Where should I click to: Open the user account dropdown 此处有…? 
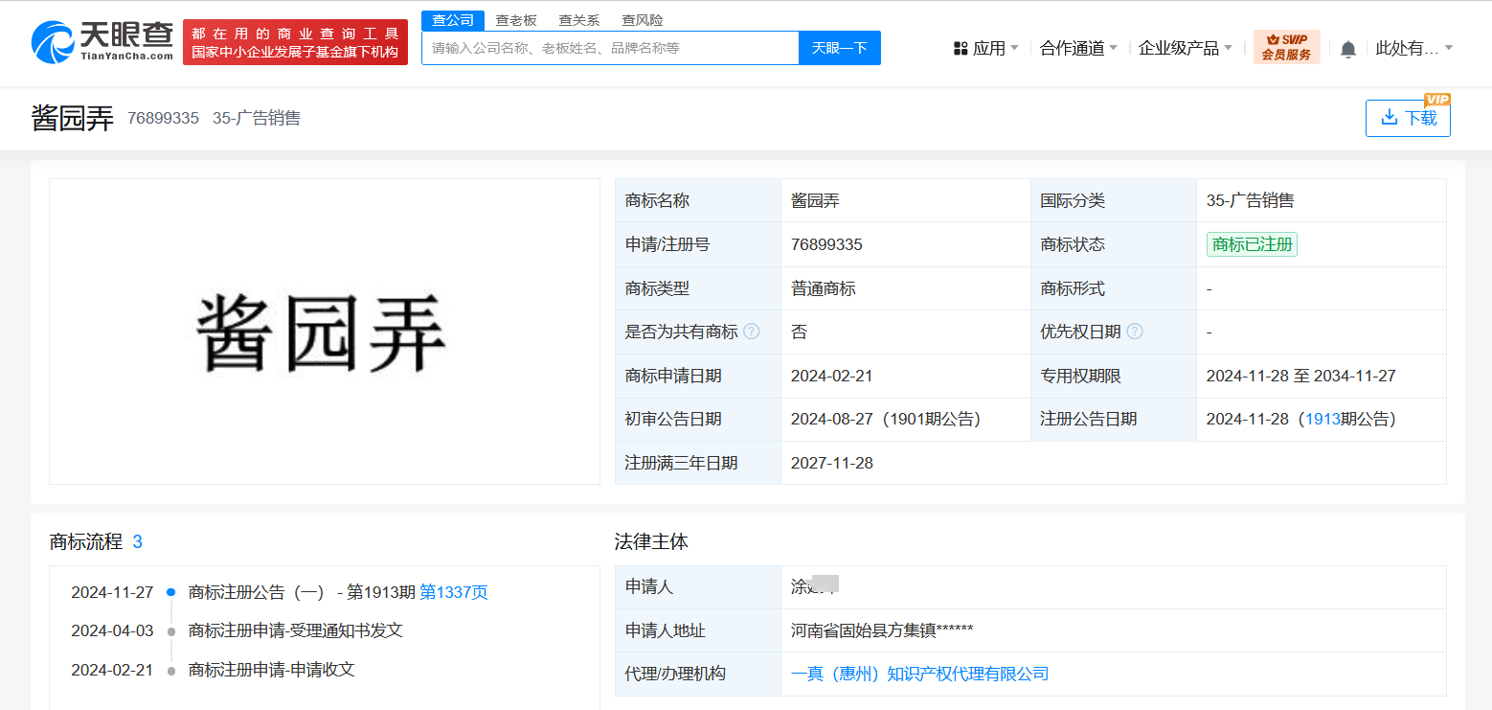click(x=1413, y=48)
